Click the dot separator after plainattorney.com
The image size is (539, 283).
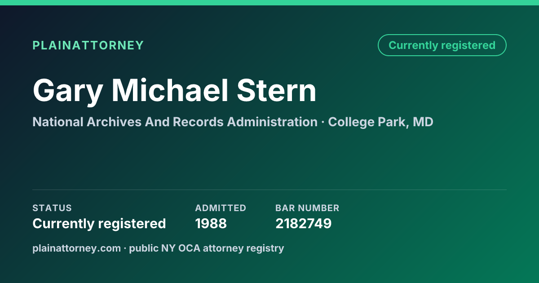point(125,248)
